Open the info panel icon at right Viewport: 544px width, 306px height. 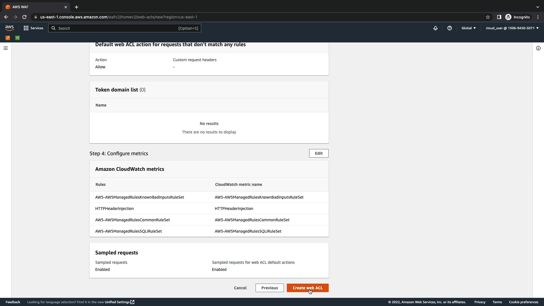pos(538,48)
